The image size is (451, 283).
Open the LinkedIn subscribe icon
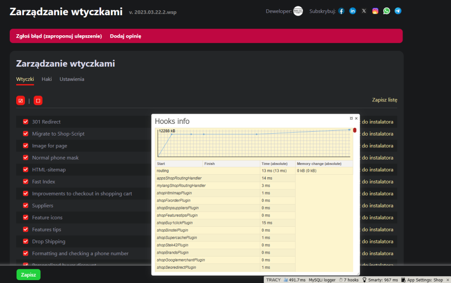click(352, 11)
